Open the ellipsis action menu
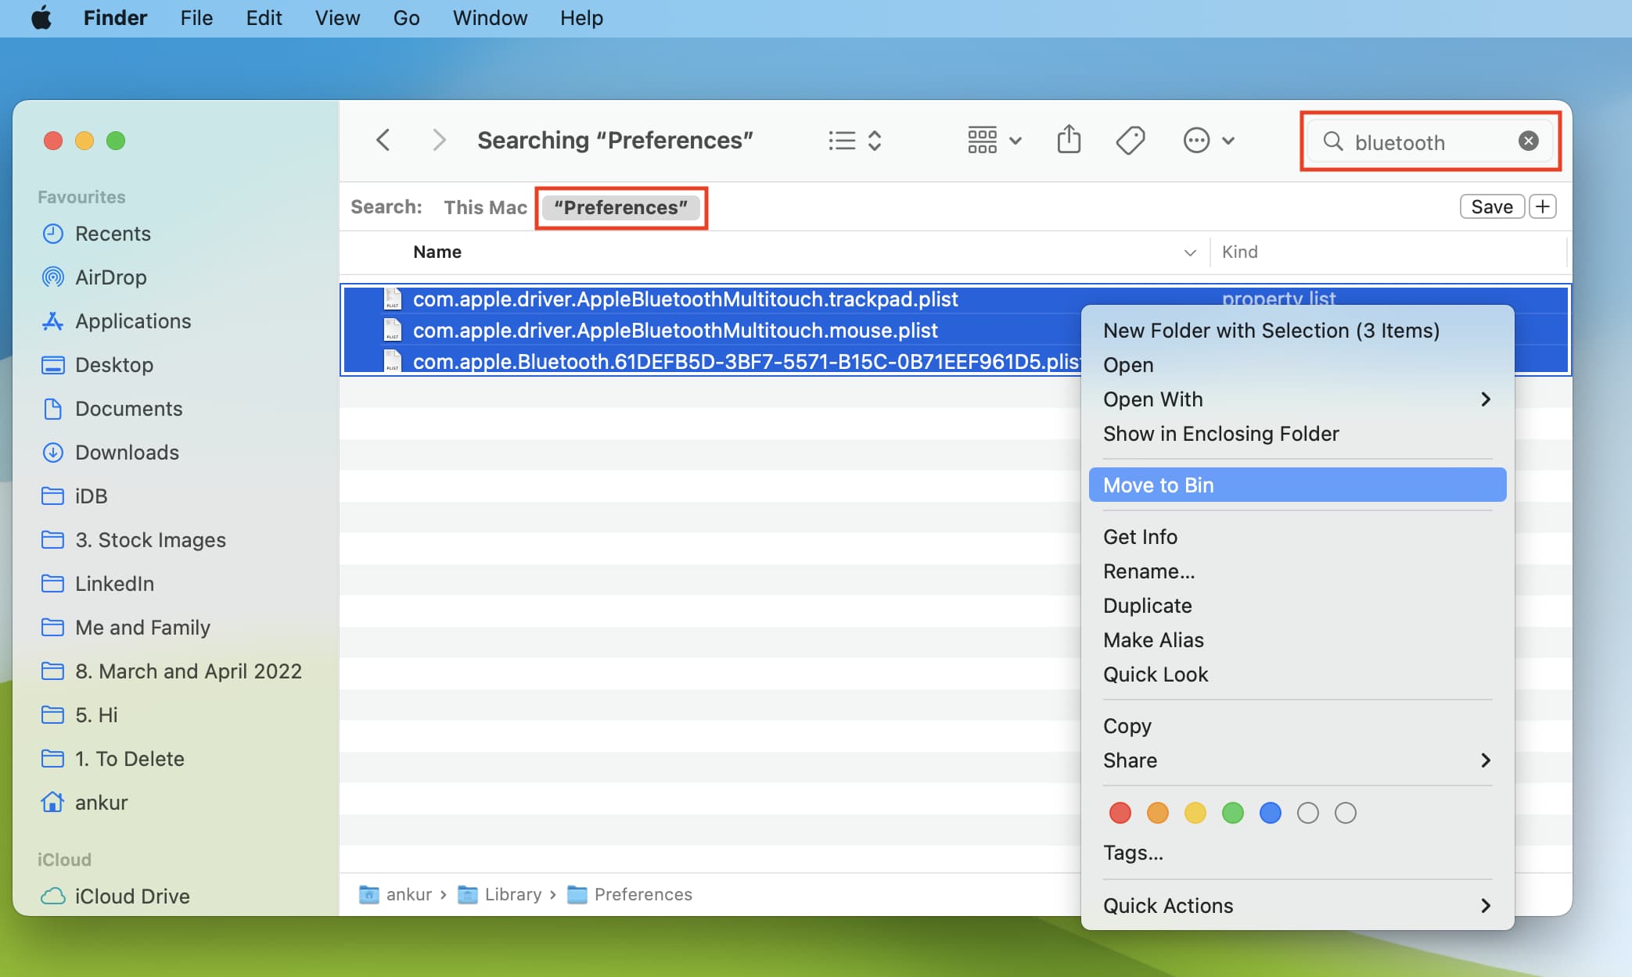Viewport: 1632px width, 977px height. 1209,141
